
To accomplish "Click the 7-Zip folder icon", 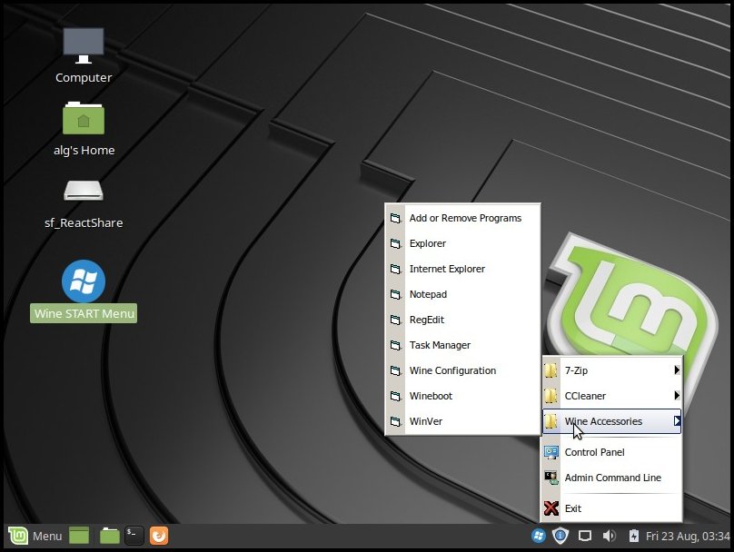I will pyautogui.click(x=551, y=370).
